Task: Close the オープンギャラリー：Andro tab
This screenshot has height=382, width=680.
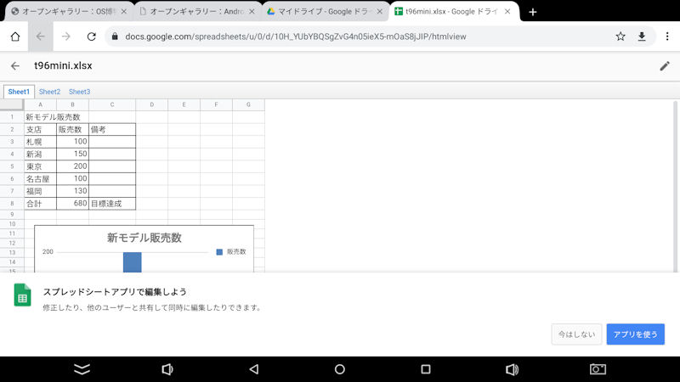Action: 252,12
